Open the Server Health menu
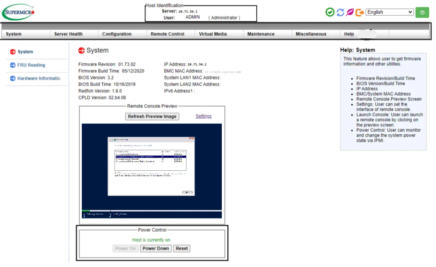 [69, 34]
